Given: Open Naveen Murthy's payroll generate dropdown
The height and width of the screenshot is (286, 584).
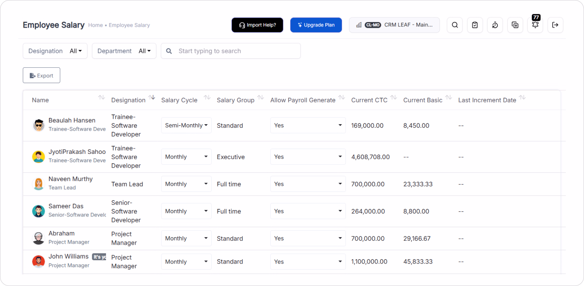Looking at the screenshot, I should point(308,184).
